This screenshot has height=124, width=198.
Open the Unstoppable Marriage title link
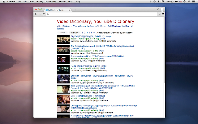tap(104, 107)
